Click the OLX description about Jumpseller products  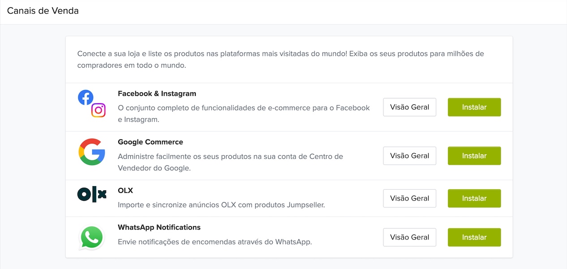[x=221, y=205]
